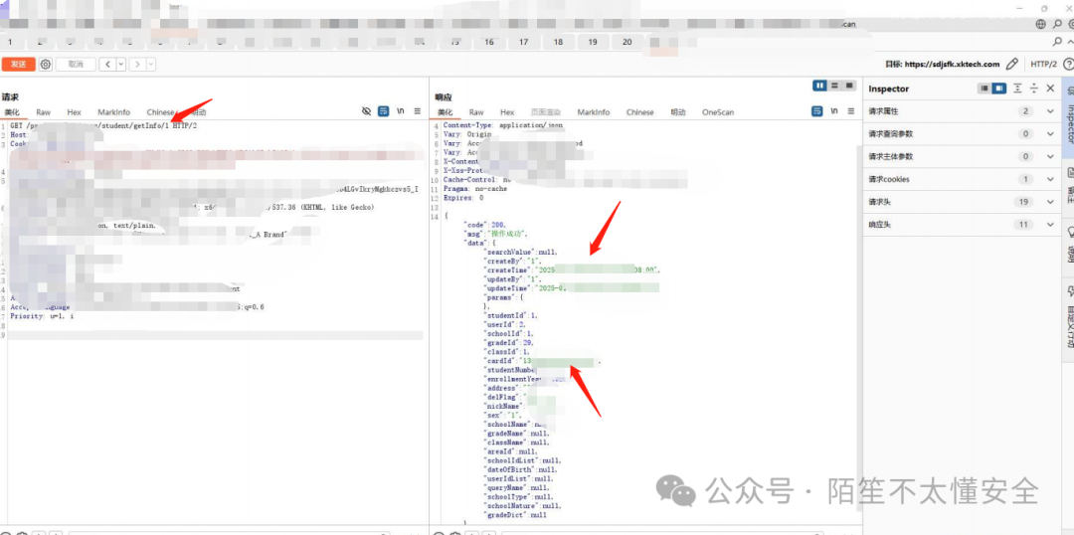Select Repeater tab 20

(x=626, y=42)
